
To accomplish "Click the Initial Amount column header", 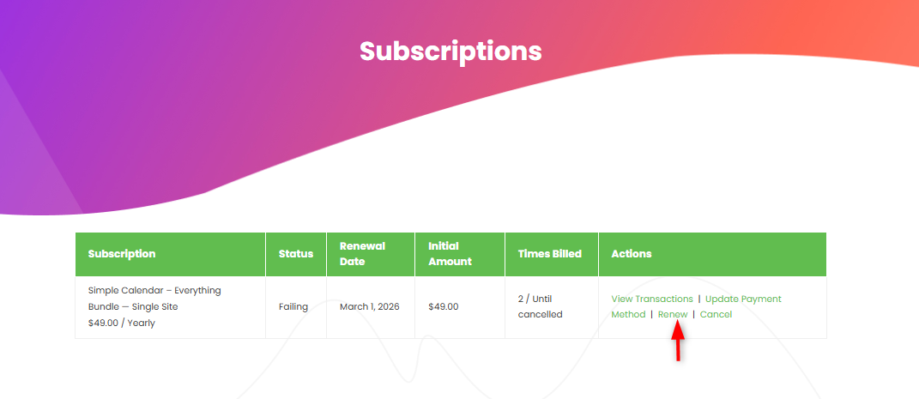I will tap(450, 254).
